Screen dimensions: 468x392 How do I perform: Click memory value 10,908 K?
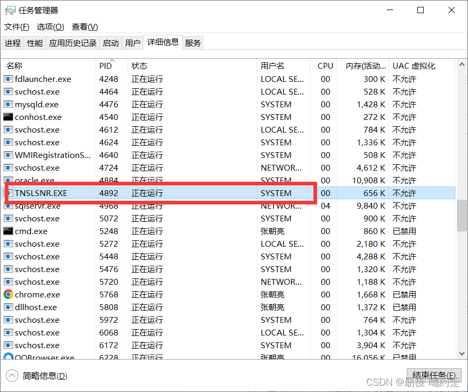(369, 181)
